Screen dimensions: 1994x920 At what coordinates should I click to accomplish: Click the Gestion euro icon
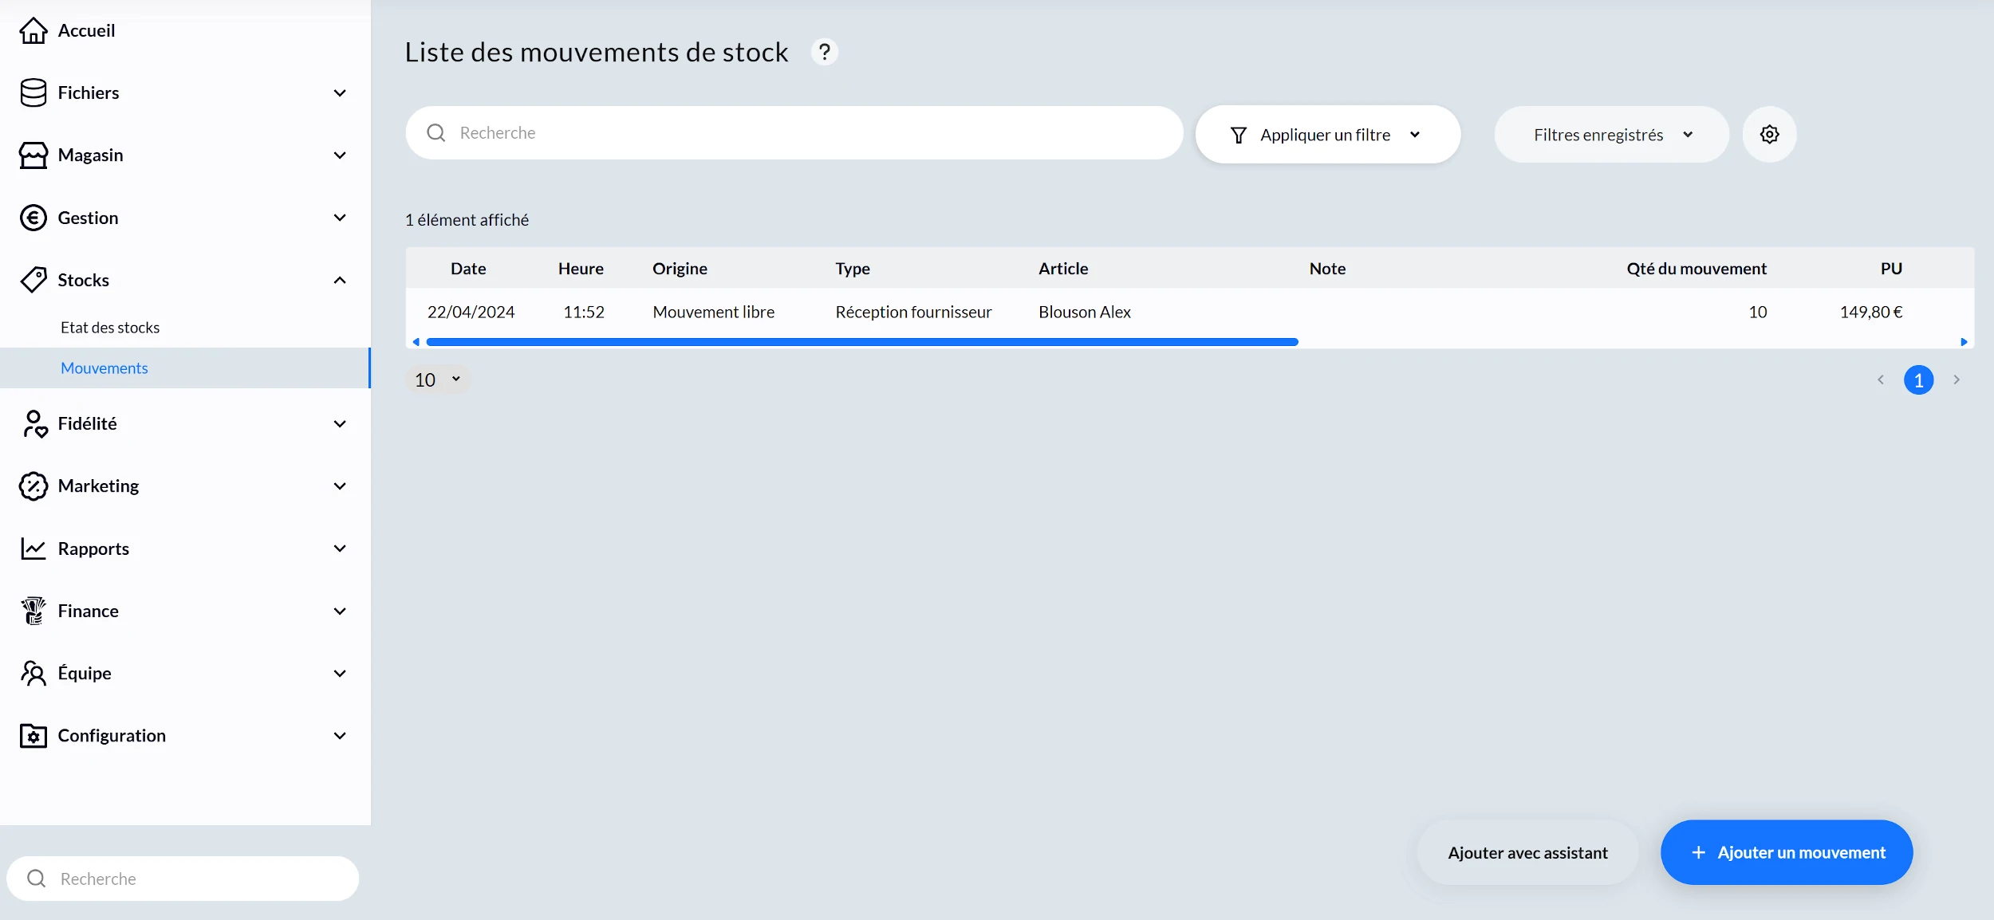(x=33, y=218)
